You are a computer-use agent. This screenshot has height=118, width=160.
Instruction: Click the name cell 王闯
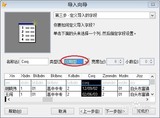tap(12, 94)
